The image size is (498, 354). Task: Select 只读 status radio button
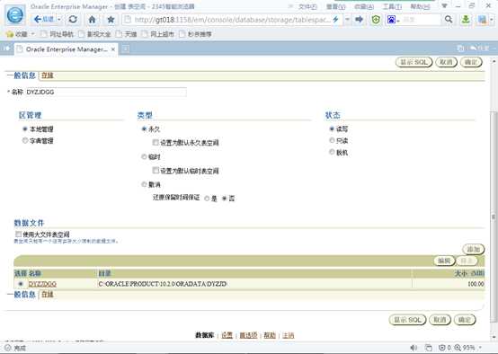click(332, 140)
